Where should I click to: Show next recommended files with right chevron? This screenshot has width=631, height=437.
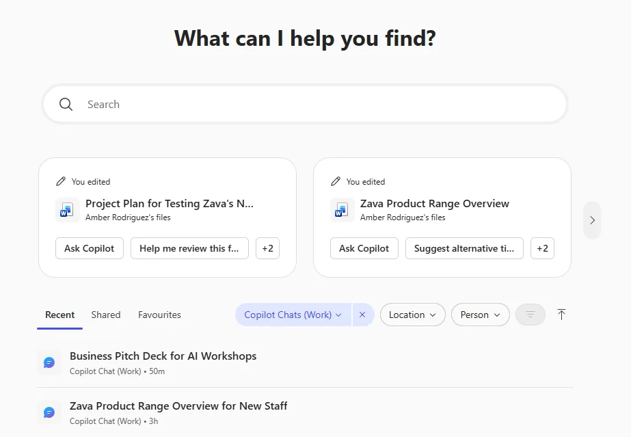(592, 220)
